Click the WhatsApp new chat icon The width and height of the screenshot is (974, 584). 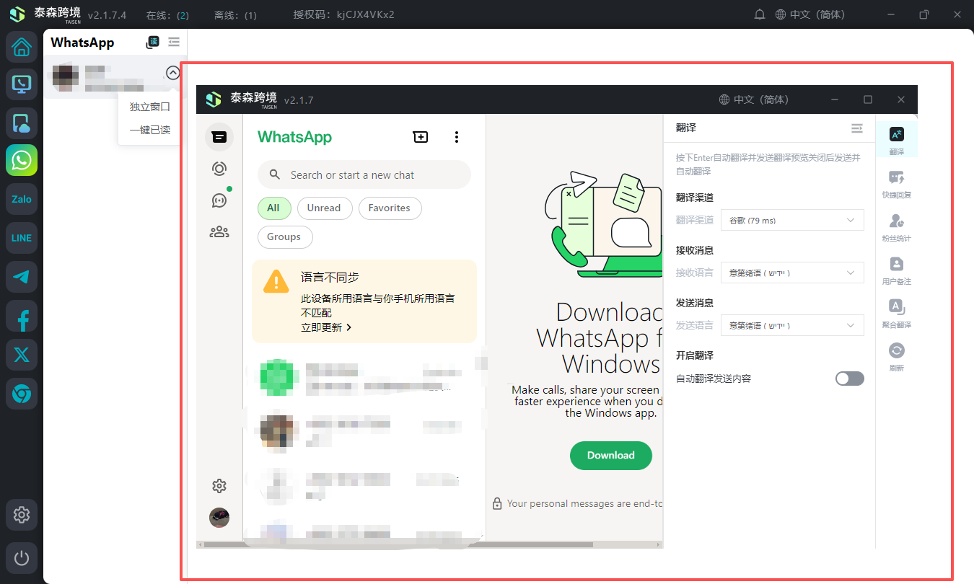pyautogui.click(x=421, y=137)
